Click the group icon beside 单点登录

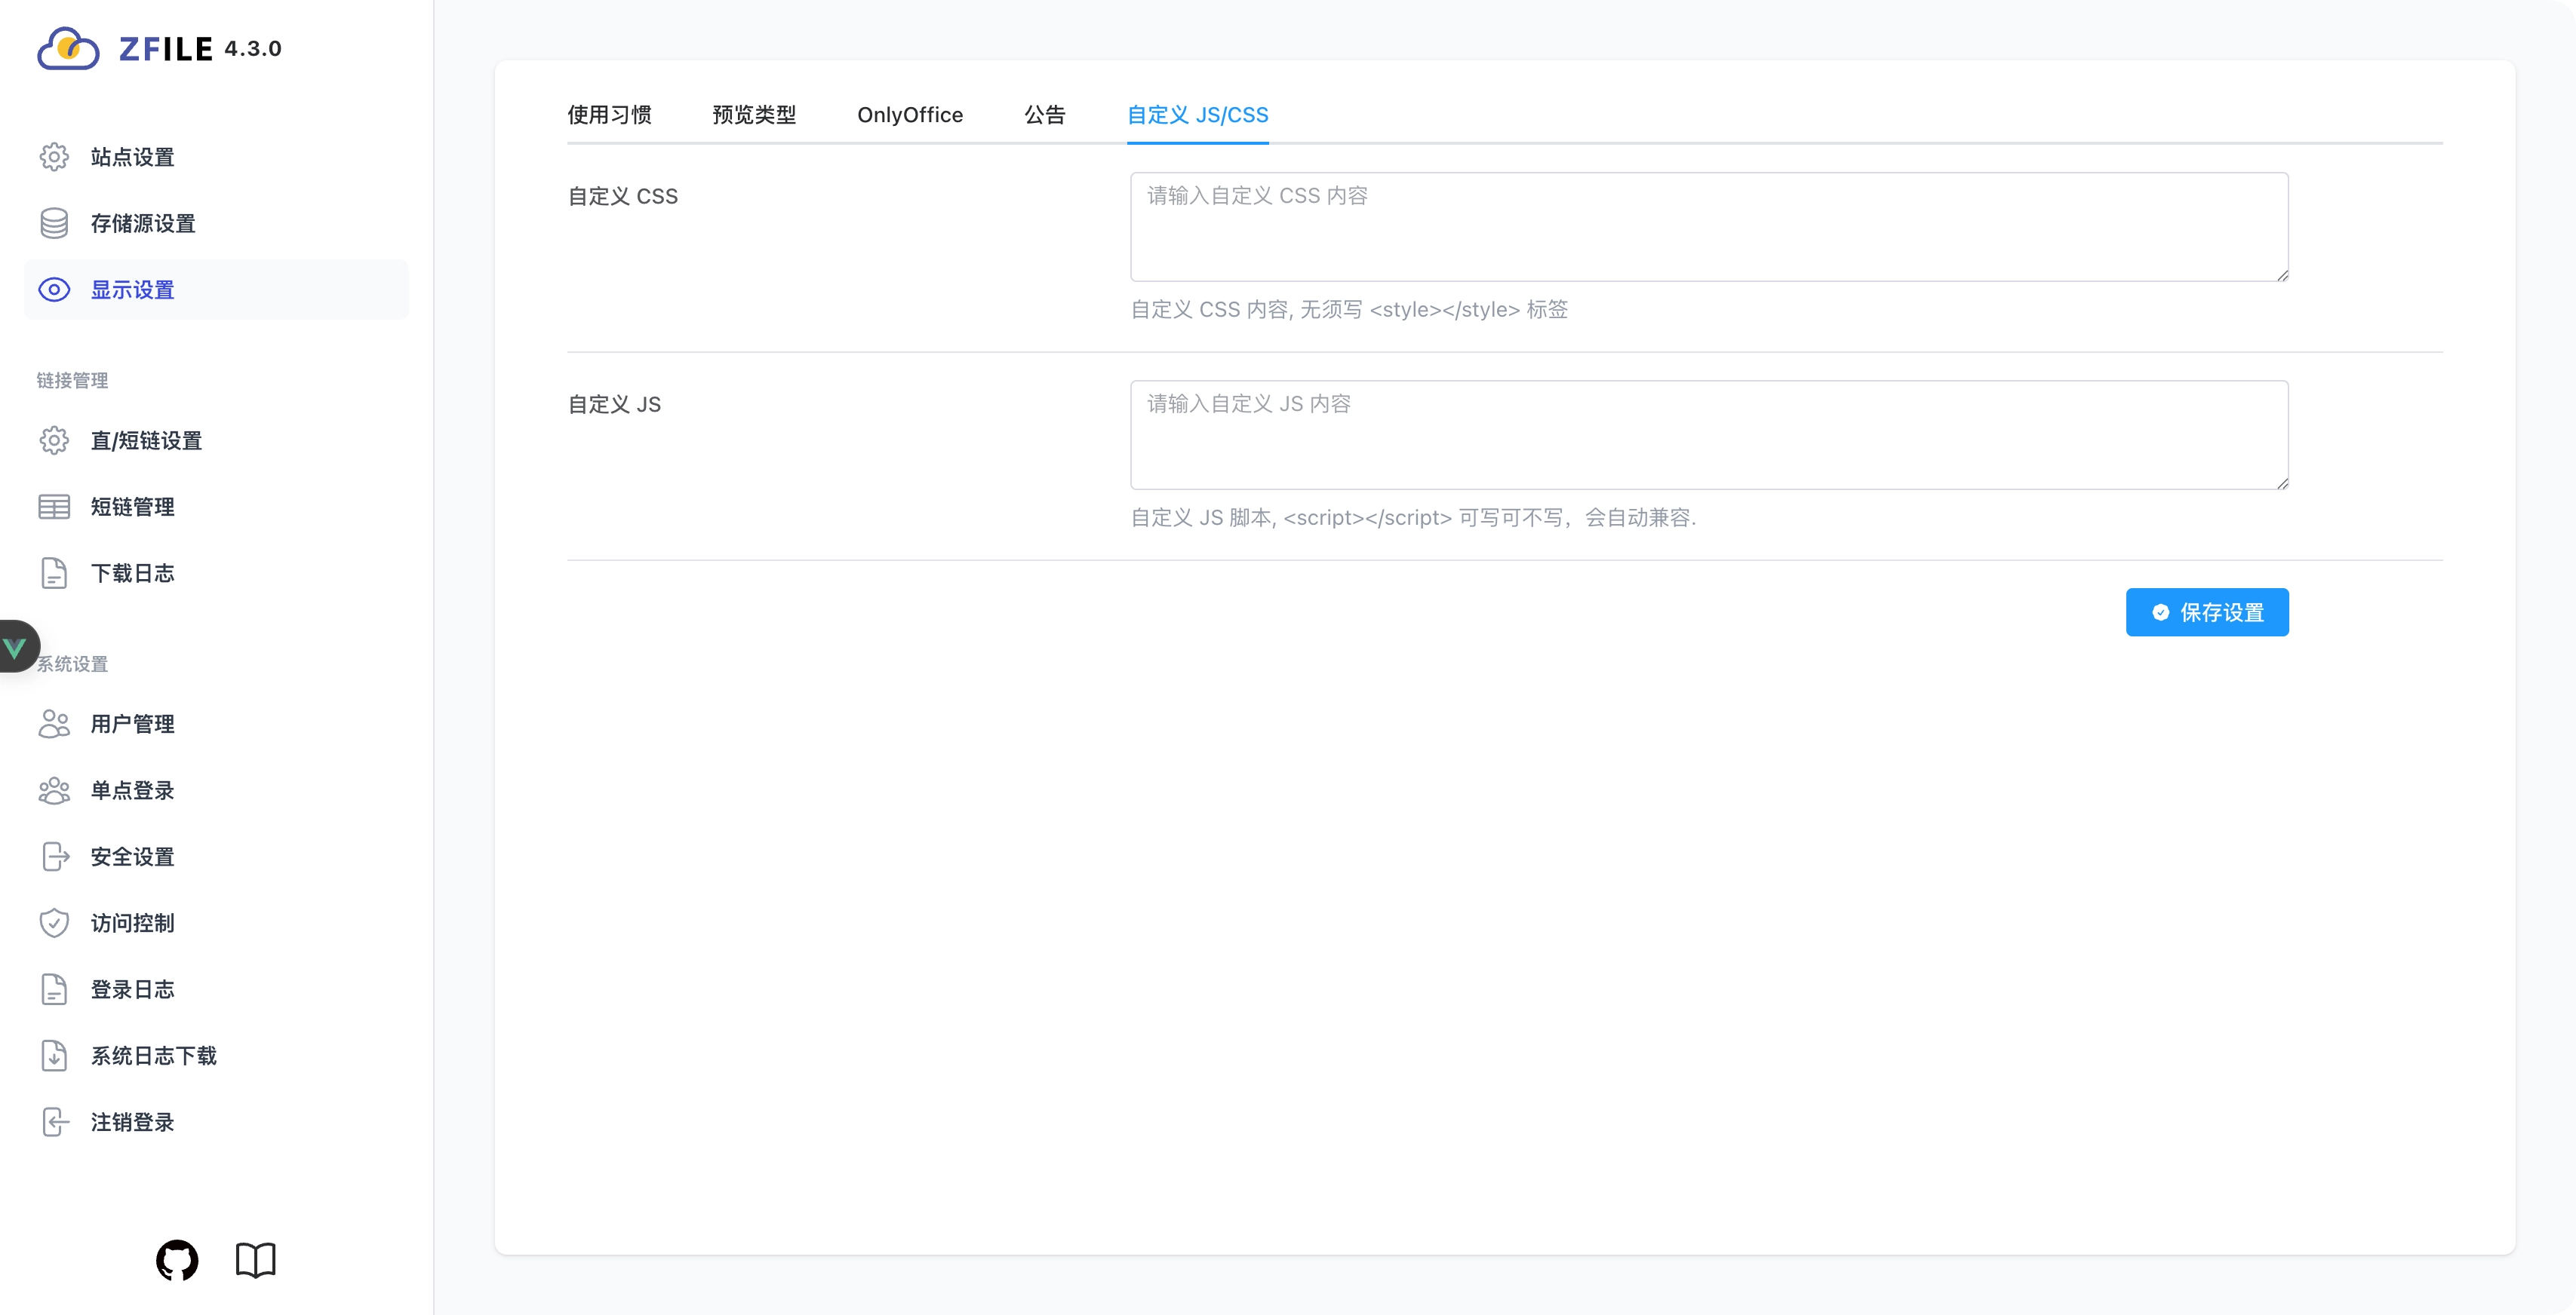54,790
